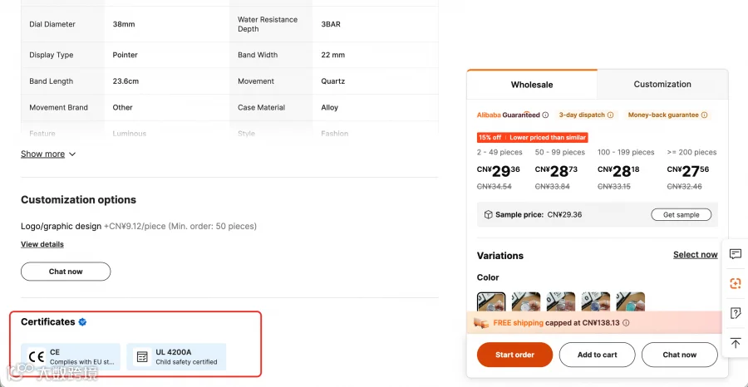Open the chat message sidebar icon
The image size is (748, 387).
click(736, 254)
